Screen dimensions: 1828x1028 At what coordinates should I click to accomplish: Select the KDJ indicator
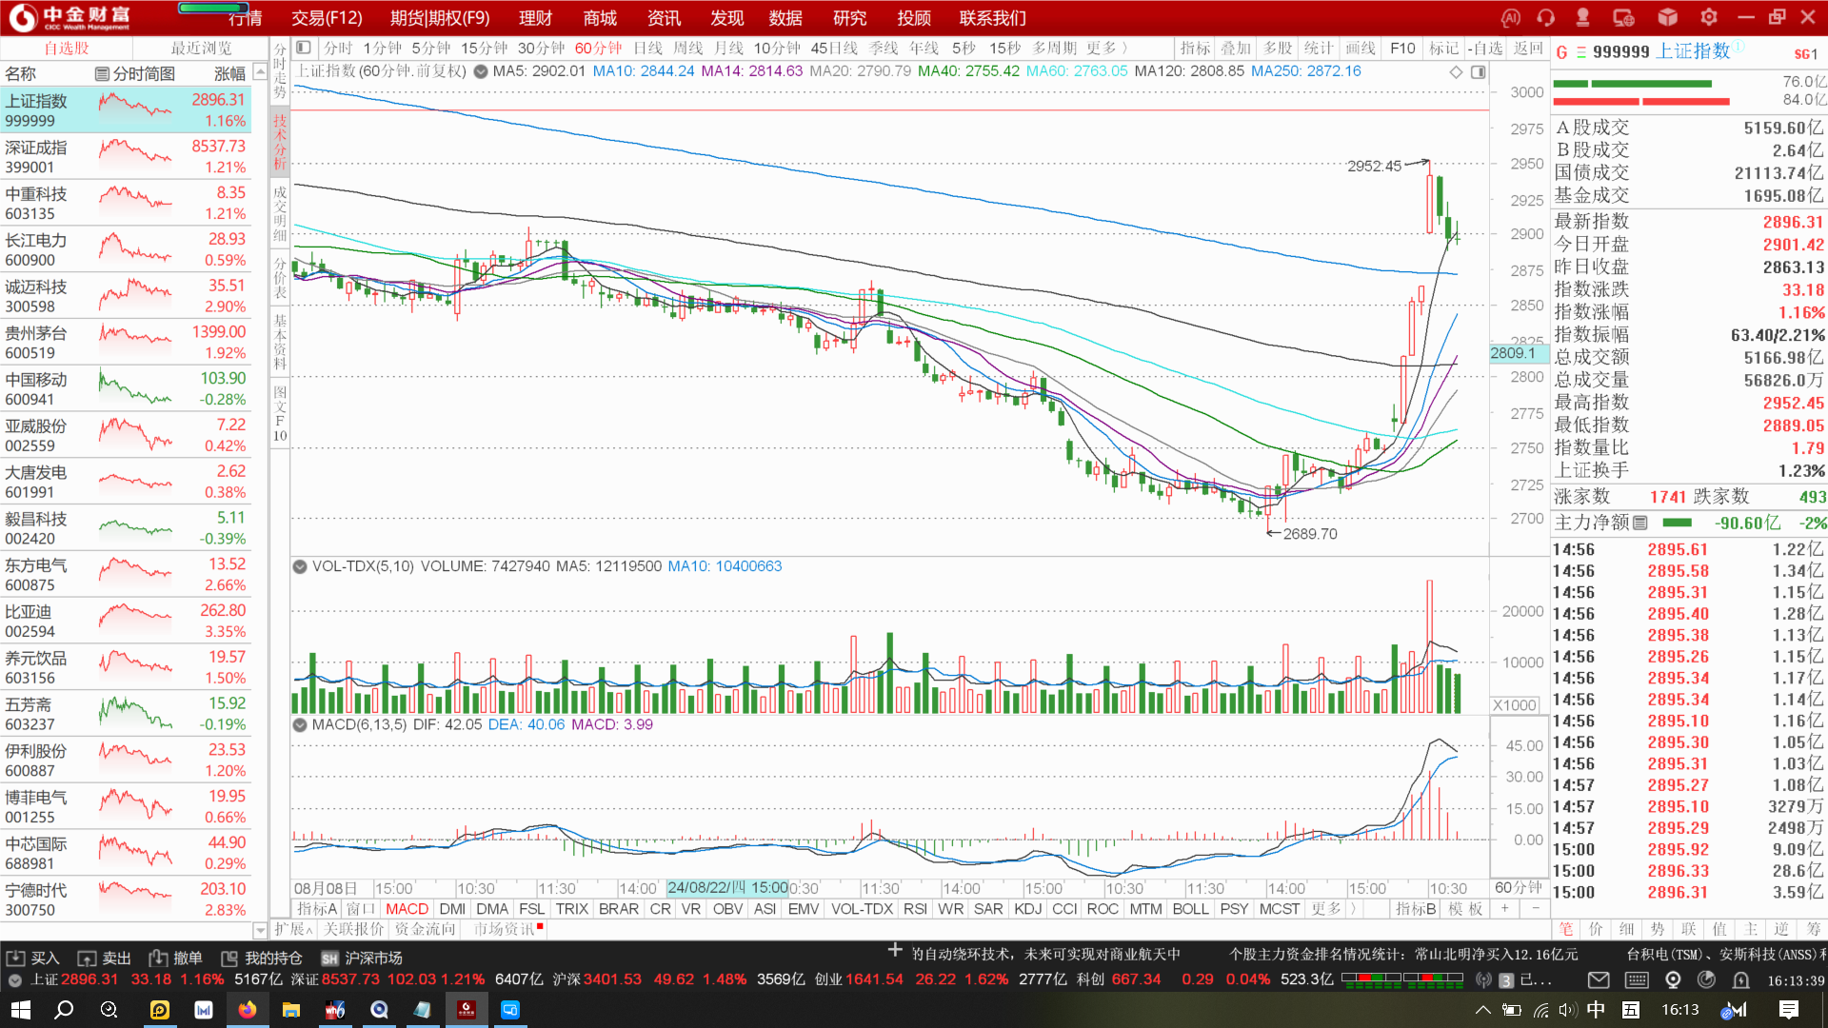pos(1027,909)
